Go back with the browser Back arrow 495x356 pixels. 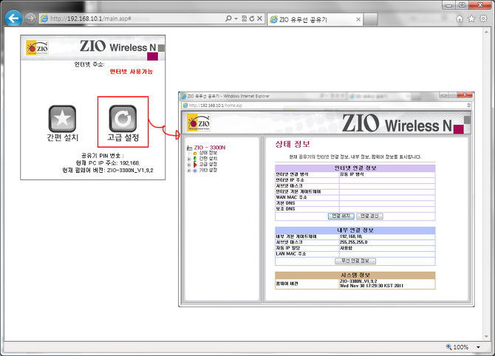coord(13,18)
